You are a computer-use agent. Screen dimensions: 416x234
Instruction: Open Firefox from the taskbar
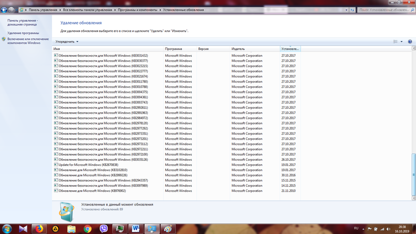pos(40,229)
